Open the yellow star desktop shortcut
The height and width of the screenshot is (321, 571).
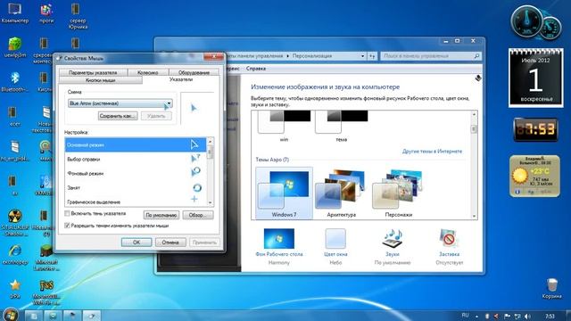14,288
